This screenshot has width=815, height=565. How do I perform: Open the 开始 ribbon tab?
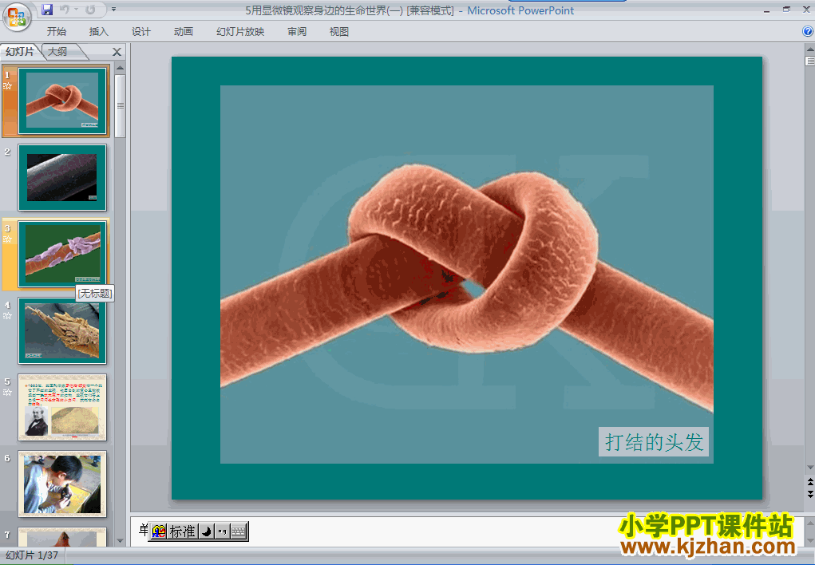click(56, 32)
